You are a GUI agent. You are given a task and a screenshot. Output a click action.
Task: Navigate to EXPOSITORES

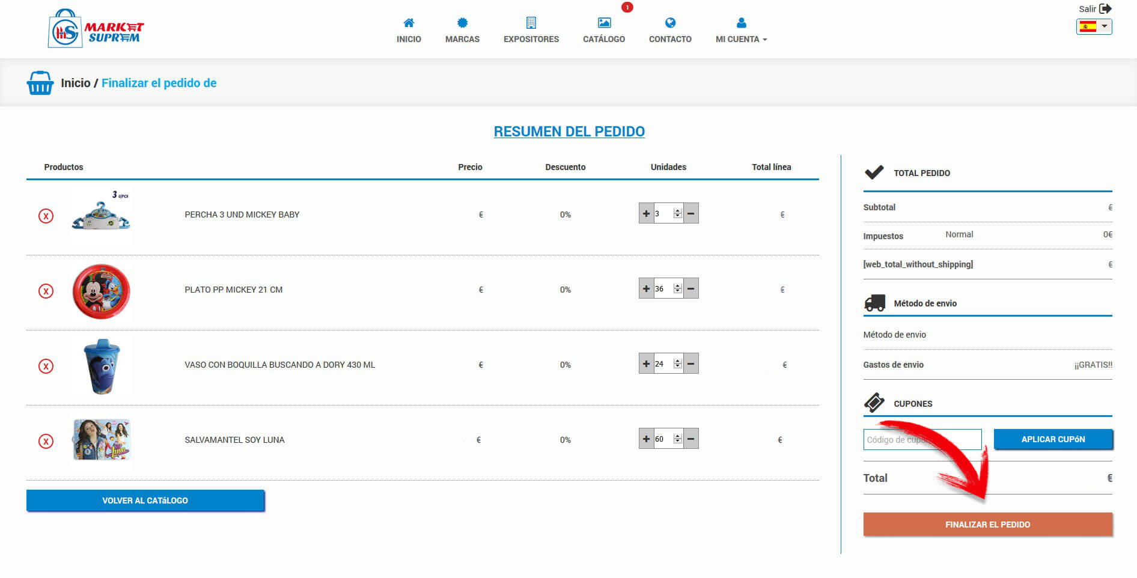531,31
